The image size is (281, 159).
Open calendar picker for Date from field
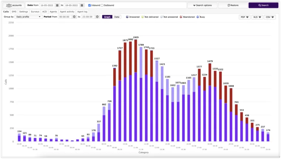point(57,6)
